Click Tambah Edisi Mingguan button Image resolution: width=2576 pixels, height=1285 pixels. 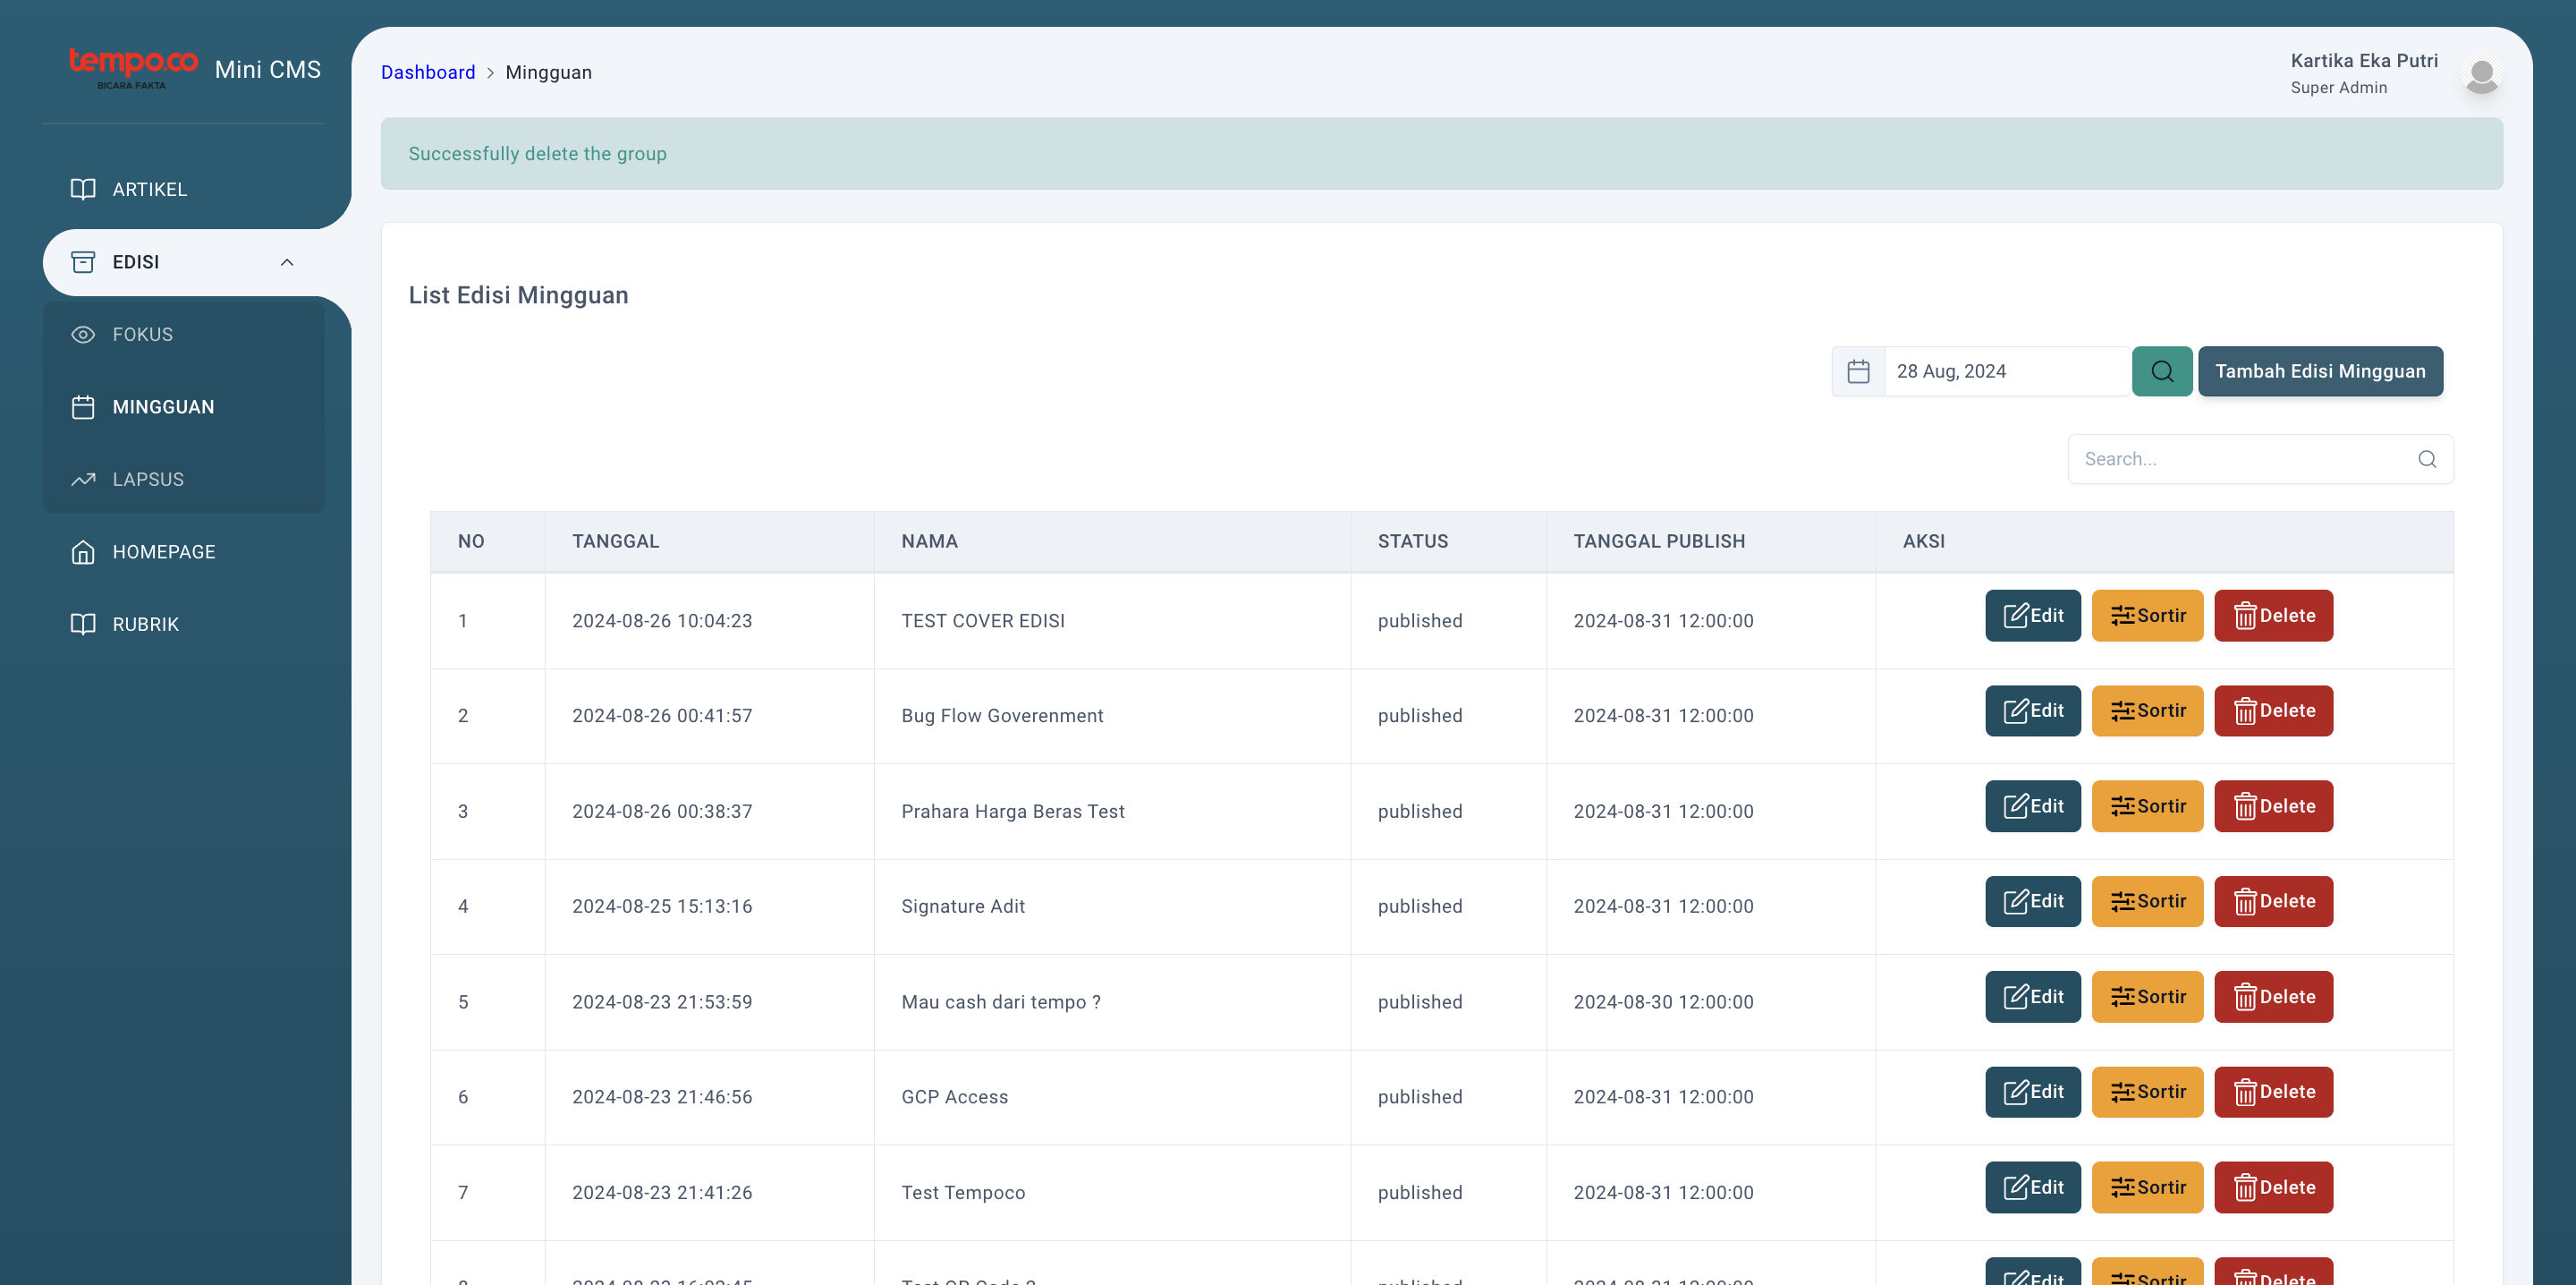click(2320, 371)
